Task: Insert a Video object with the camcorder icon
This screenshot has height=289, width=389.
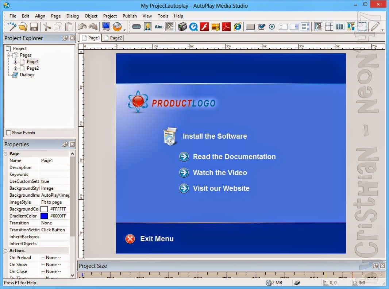Action: coord(182,27)
